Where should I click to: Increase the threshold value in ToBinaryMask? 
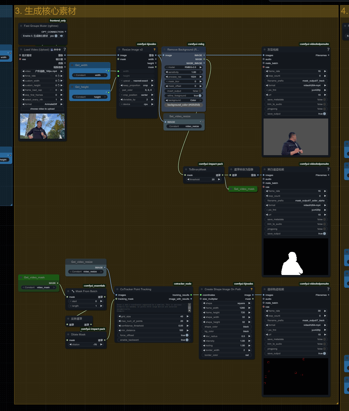219,180
